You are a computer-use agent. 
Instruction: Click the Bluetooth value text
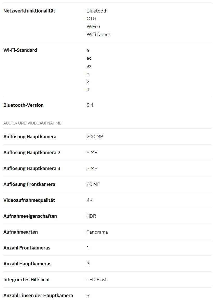click(97, 11)
